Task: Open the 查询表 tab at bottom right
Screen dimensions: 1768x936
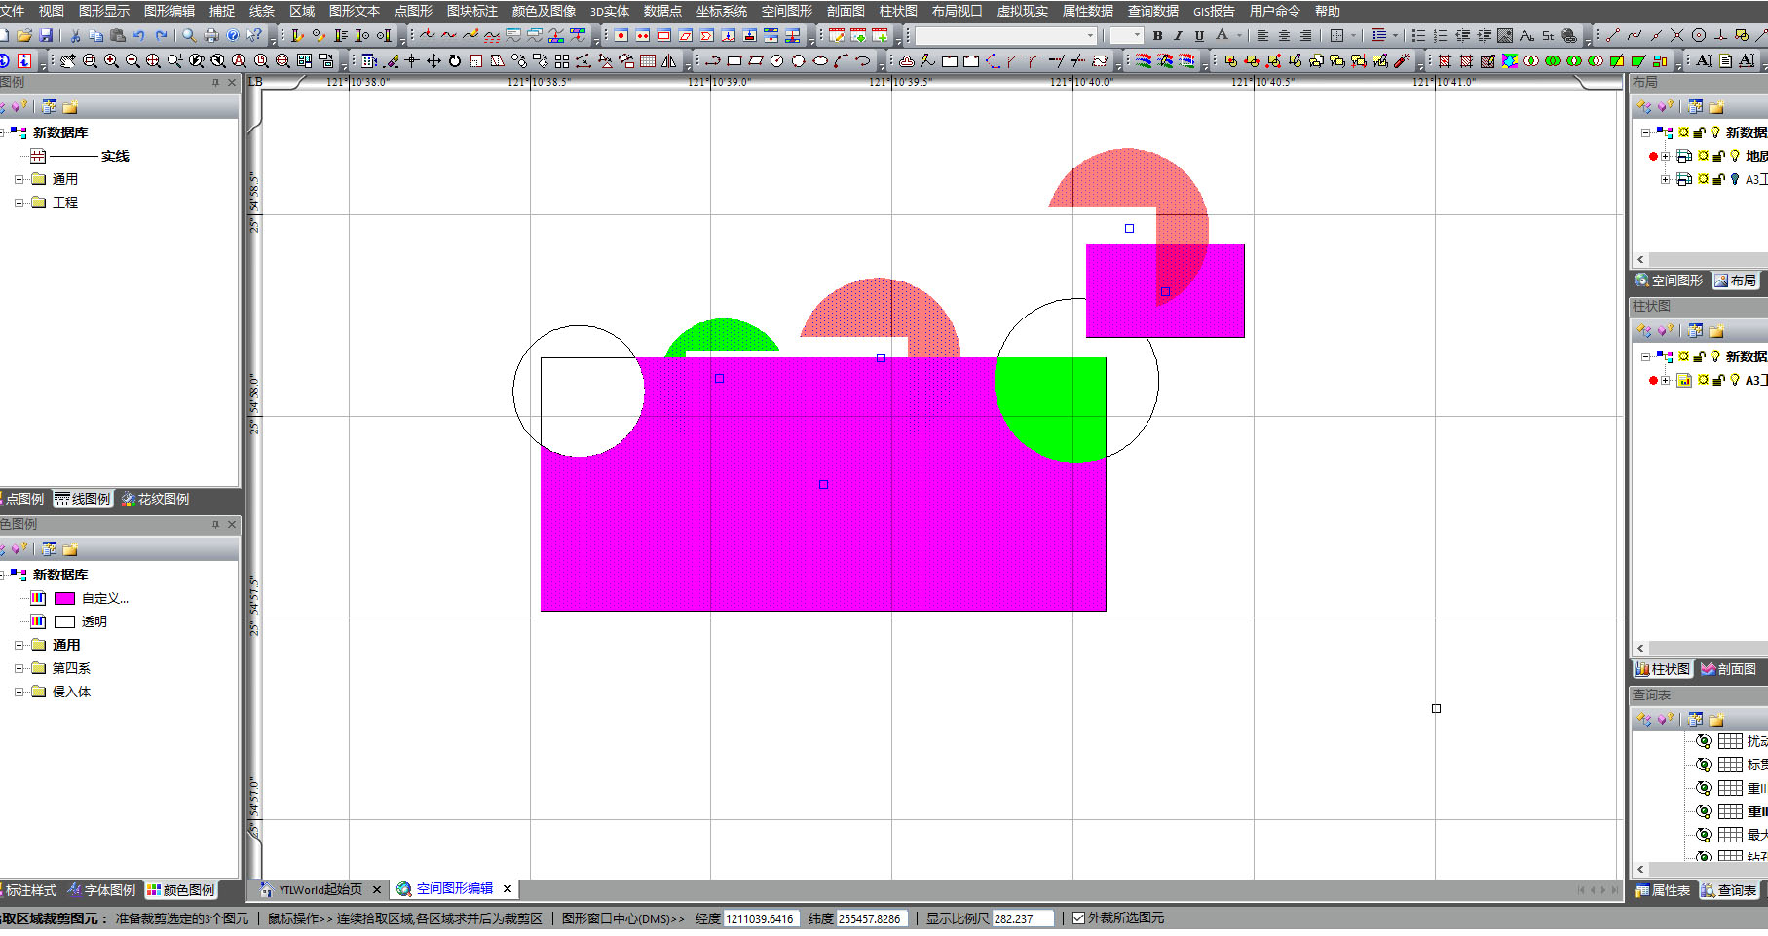Action: (1729, 890)
